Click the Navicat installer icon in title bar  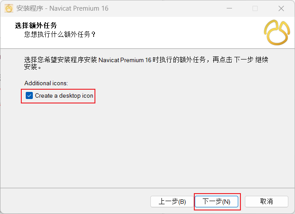[x=9, y=8]
